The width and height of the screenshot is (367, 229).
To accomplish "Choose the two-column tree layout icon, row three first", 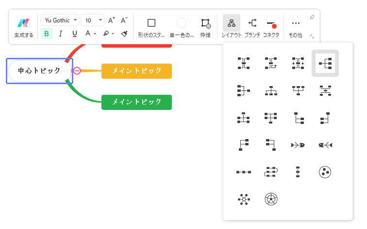I will click(244, 118).
